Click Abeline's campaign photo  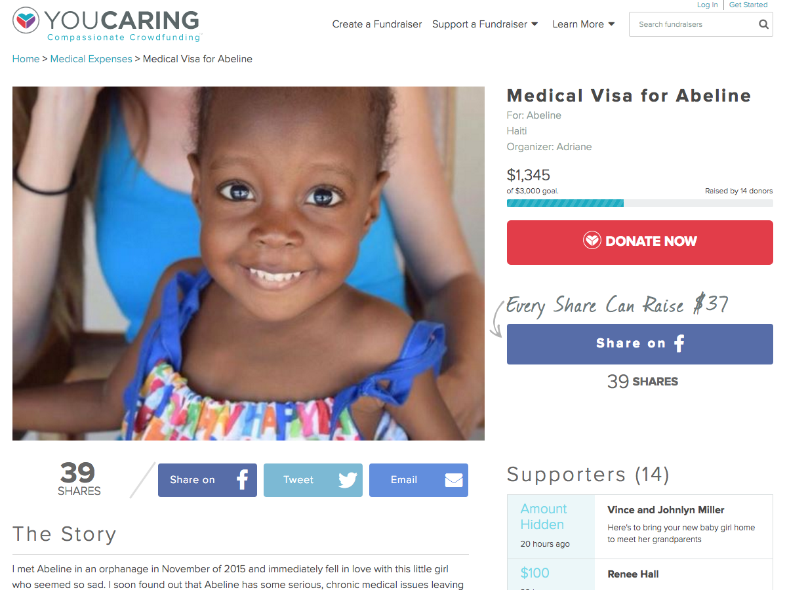click(249, 264)
